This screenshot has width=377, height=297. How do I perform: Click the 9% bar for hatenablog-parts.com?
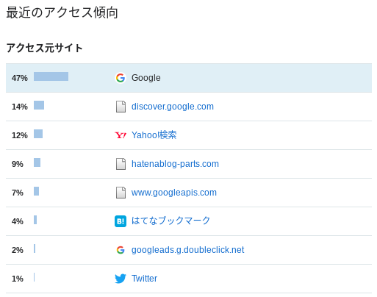pos(37,162)
